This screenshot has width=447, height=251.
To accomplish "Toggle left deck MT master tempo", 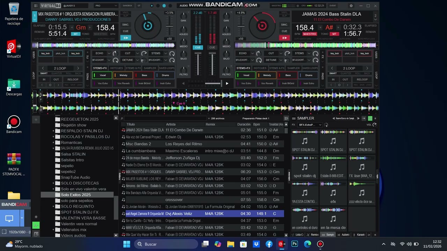I will tap(75, 34).
